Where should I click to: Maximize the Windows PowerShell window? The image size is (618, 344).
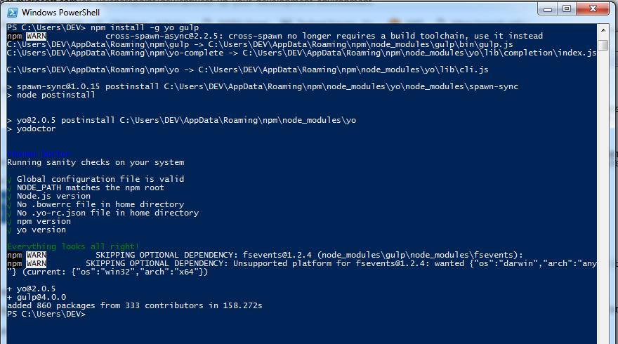566,8
